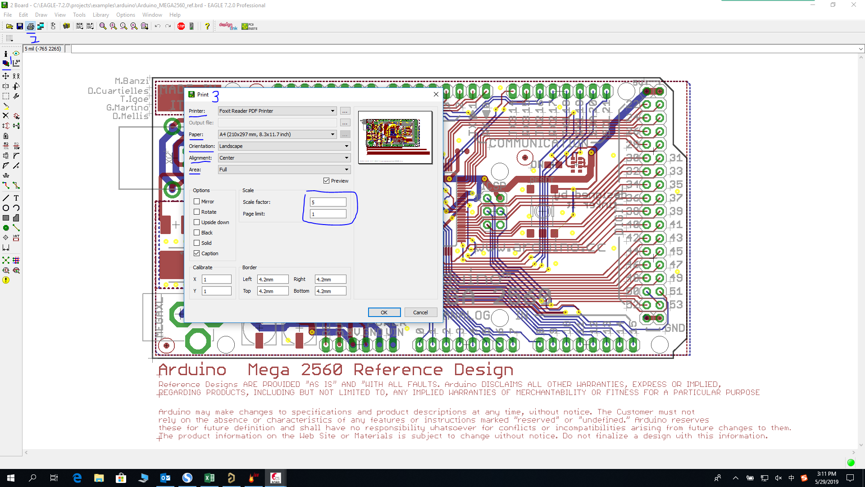865x487 pixels.
Task: Open the Use library books icon
Action: point(66,26)
